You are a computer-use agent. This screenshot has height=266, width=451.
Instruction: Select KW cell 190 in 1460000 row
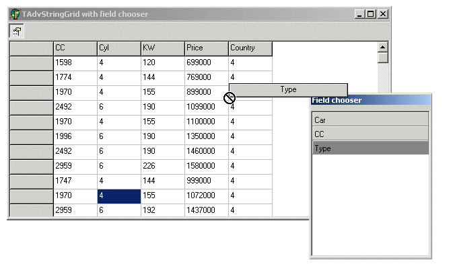163,152
